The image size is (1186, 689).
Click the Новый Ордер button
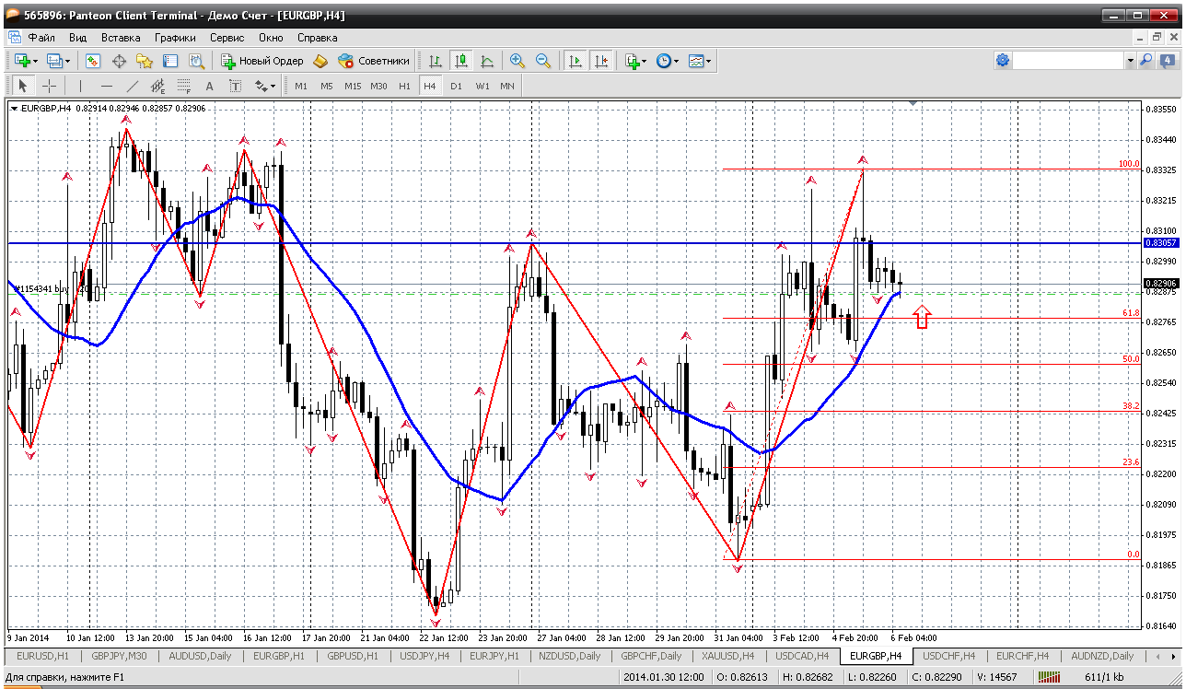click(262, 61)
